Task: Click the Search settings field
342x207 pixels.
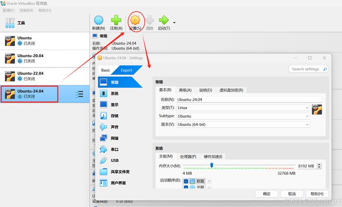Action: 308,69
